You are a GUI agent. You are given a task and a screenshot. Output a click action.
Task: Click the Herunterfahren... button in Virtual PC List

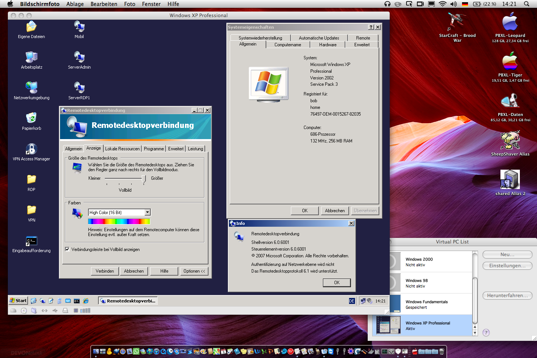507,295
